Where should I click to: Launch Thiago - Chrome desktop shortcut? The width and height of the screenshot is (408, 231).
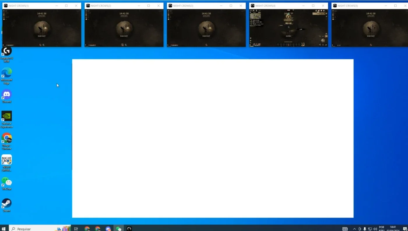pyautogui.click(x=6, y=141)
